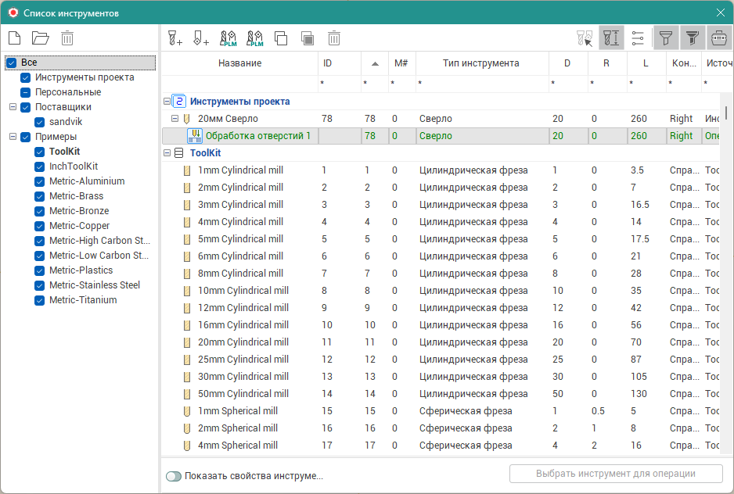Click the sliders settings icon
Image resolution: width=734 pixels, height=494 pixels.
tap(638, 38)
